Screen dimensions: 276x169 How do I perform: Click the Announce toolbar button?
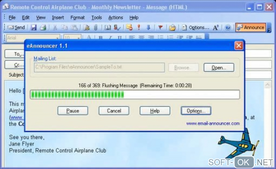(x=251, y=28)
